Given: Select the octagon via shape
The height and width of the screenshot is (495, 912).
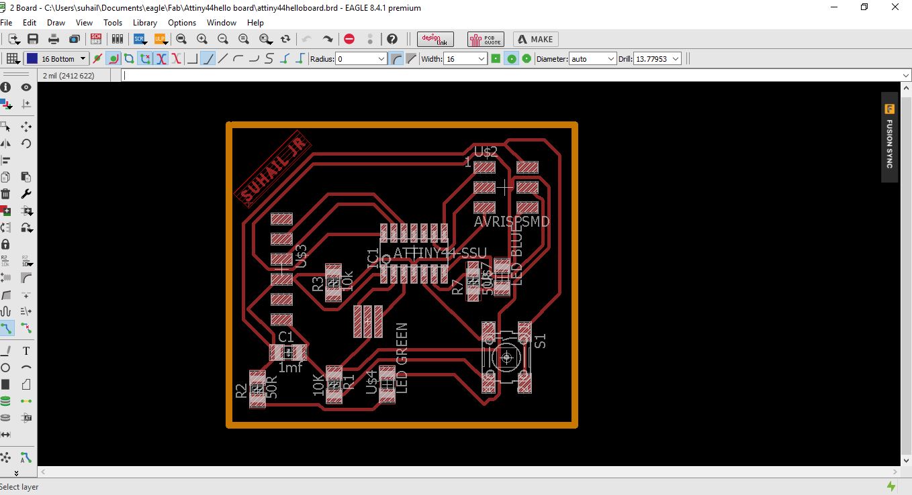Looking at the screenshot, I should [x=527, y=59].
